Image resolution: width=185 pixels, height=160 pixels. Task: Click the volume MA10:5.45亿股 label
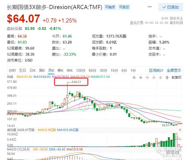point(68,130)
